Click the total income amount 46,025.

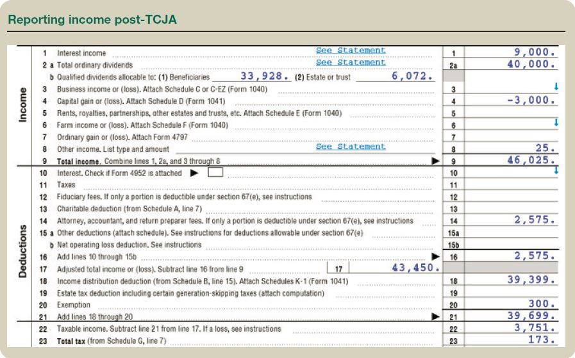pyautogui.click(x=531, y=160)
